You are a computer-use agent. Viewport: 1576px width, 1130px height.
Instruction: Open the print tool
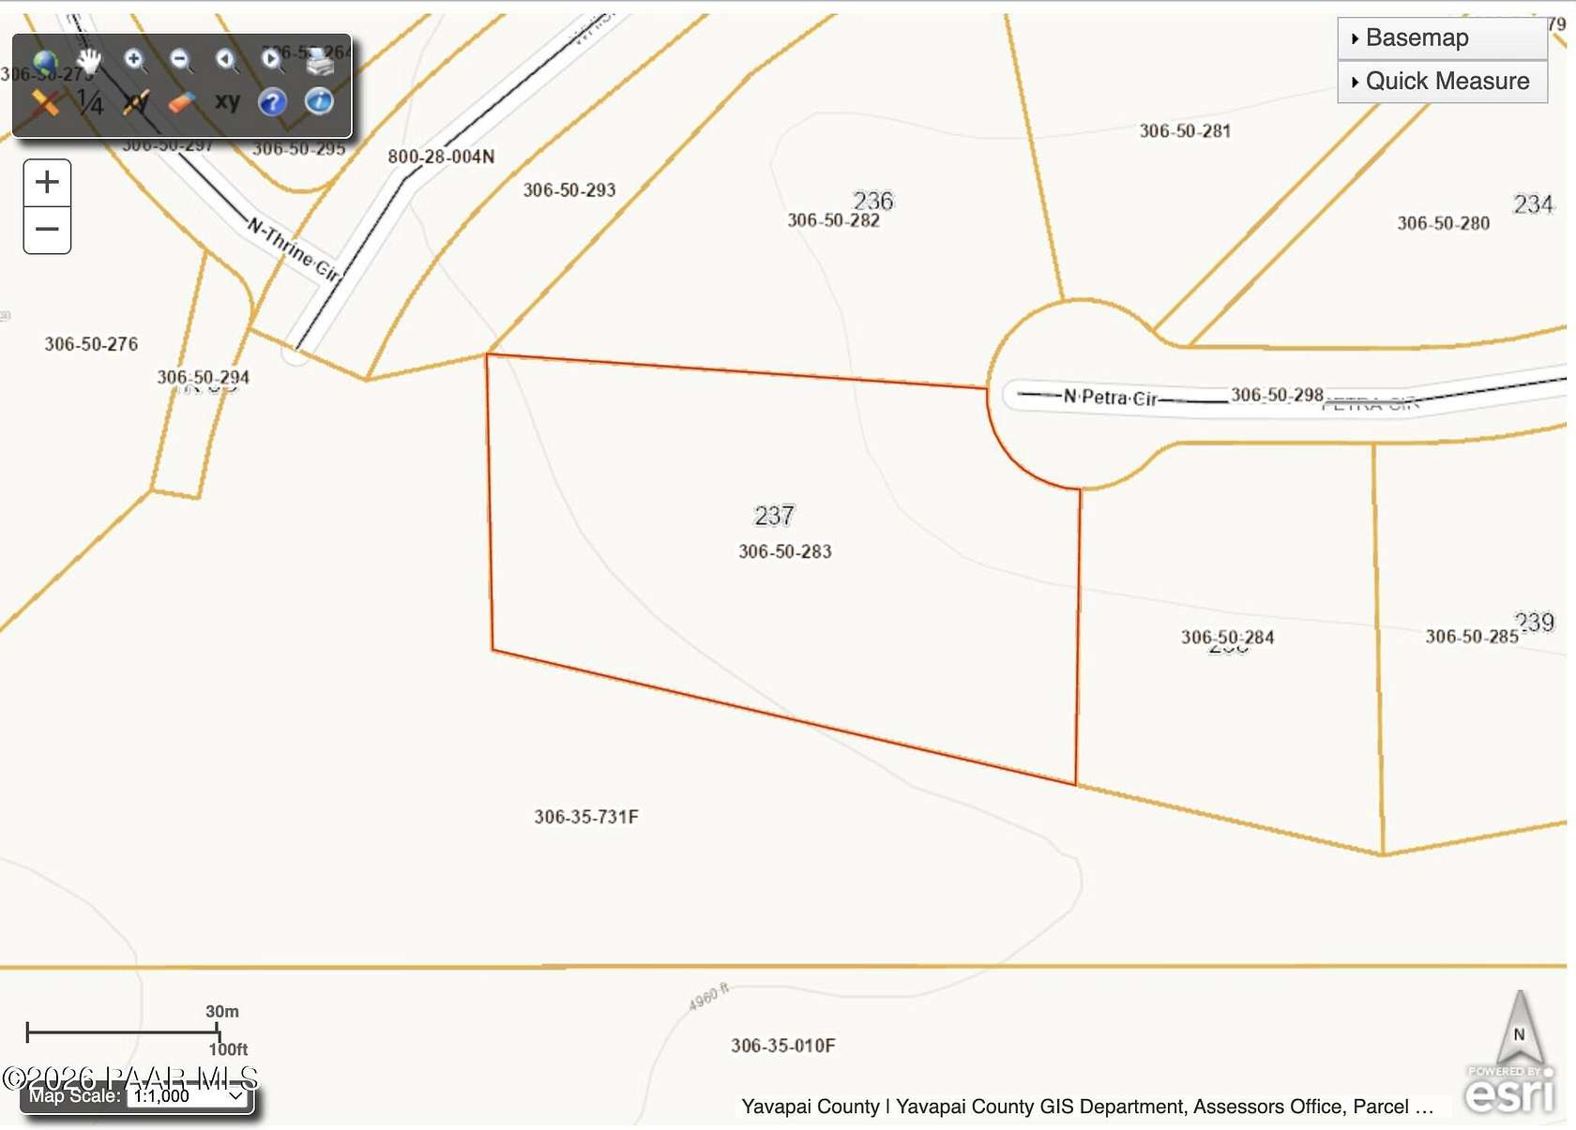tap(320, 66)
